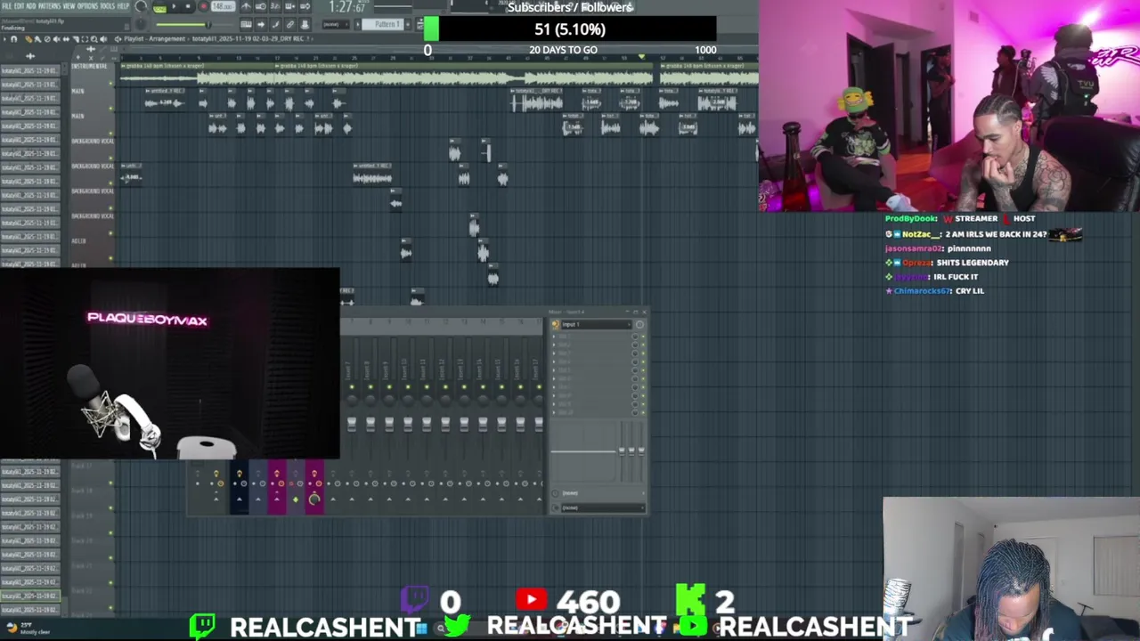Select the playlist Playback speaker tool
1140x641 pixels.
[x=103, y=39]
